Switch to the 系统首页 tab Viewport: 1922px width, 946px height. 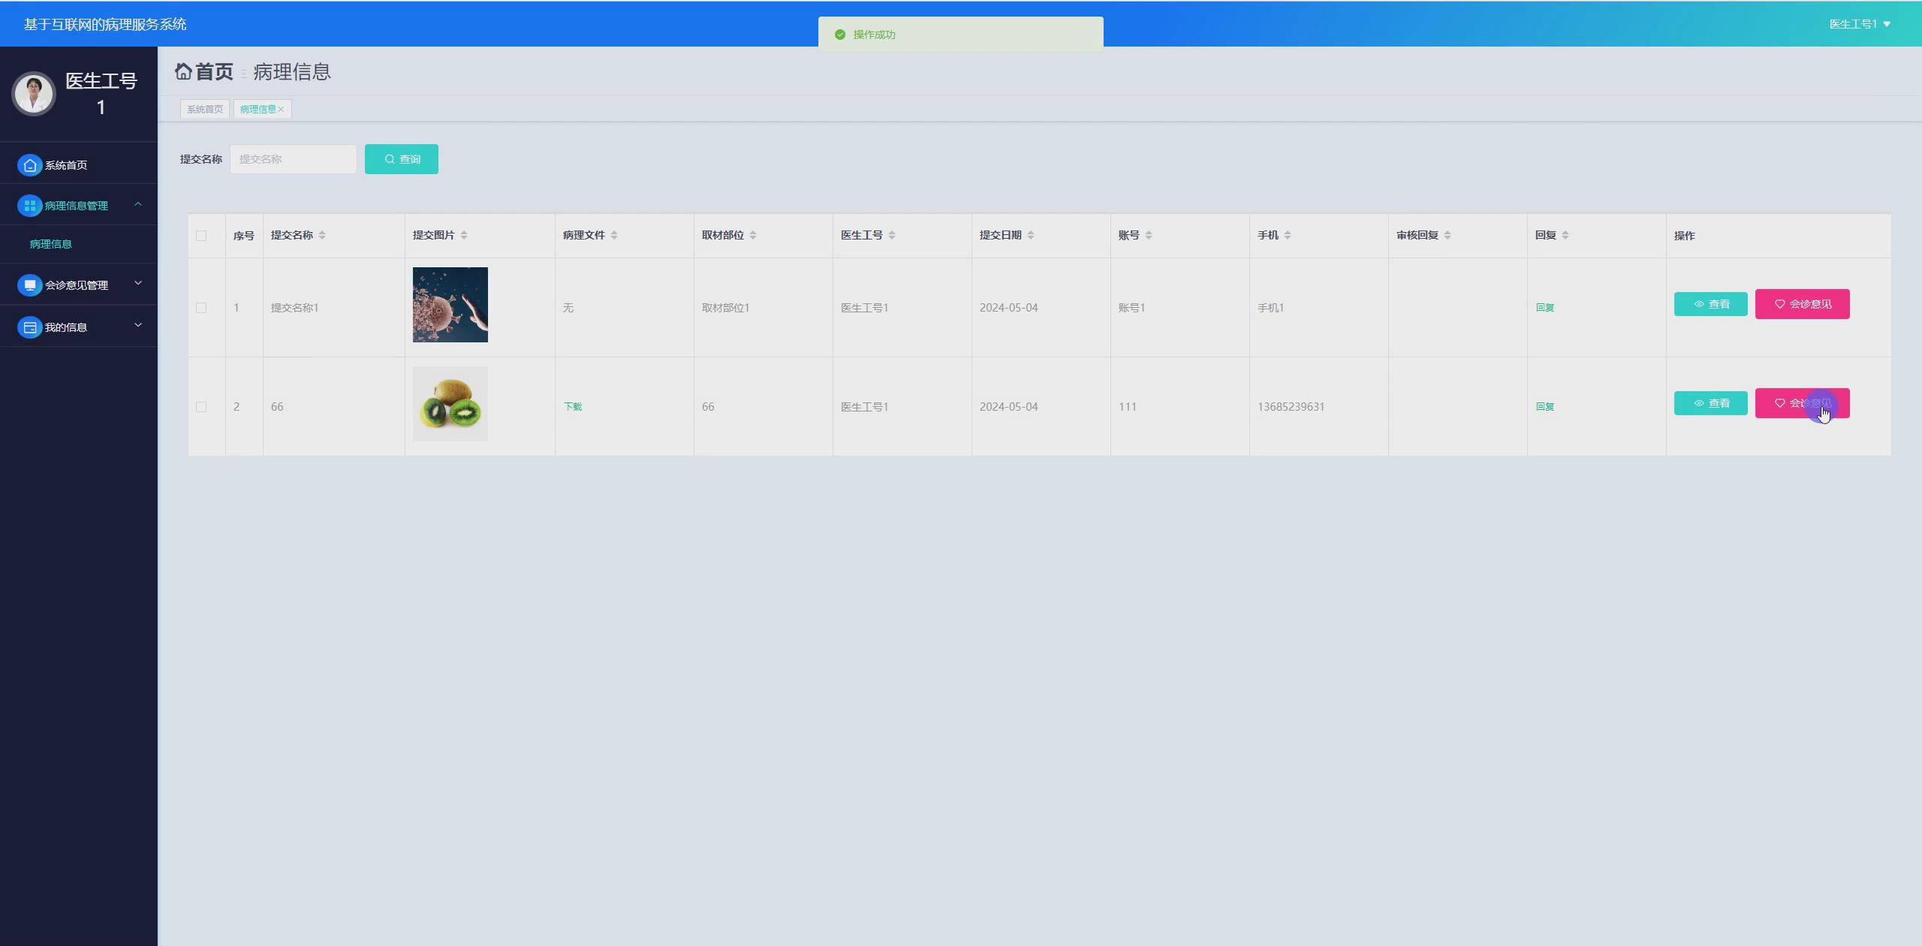pos(205,110)
